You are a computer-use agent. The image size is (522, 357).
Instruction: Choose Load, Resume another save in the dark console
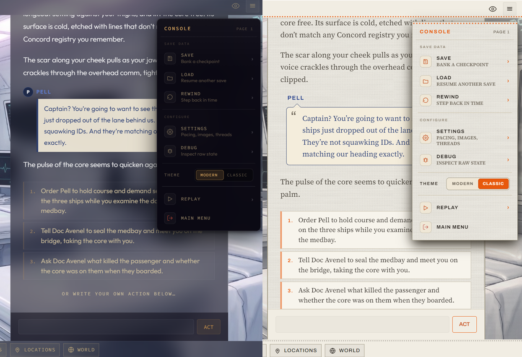point(209,78)
